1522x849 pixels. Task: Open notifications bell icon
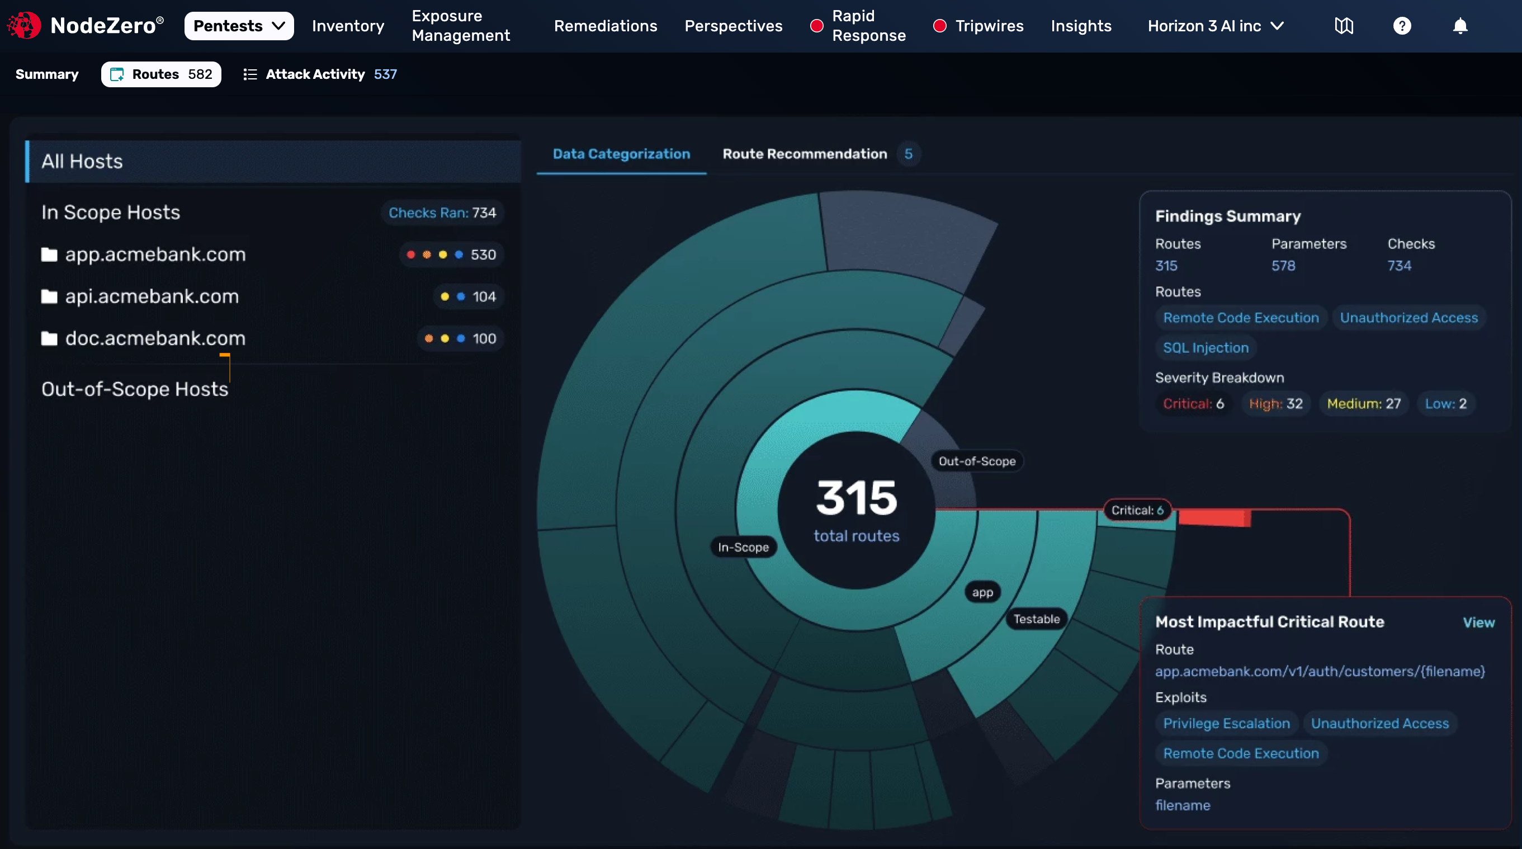(1460, 25)
